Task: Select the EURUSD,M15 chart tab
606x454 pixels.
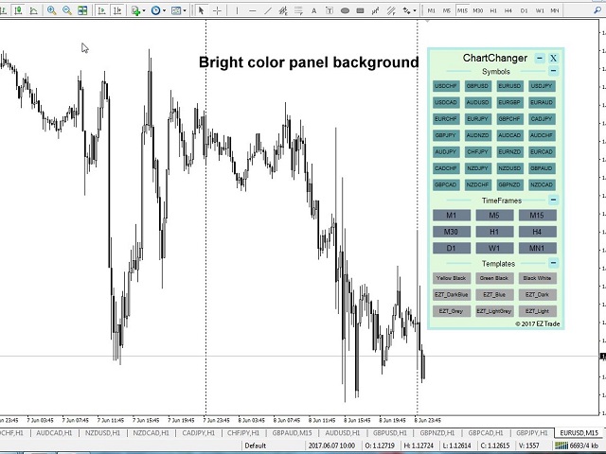Action: coord(579,433)
